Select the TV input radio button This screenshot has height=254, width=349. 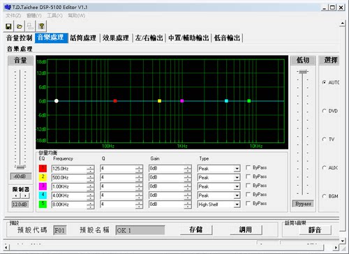pos(324,139)
